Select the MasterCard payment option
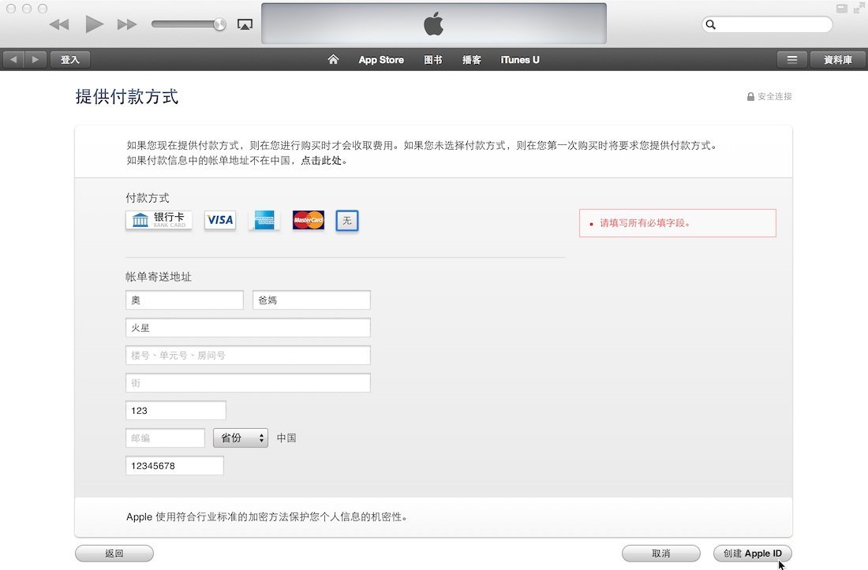Screen dimensions: 868x570 (309, 220)
